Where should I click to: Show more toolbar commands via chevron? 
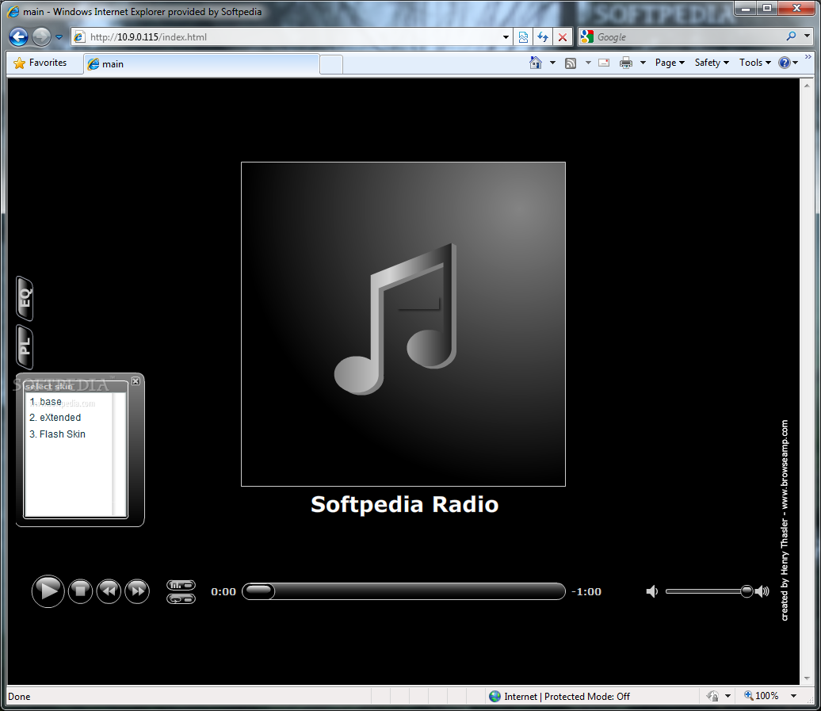click(808, 56)
